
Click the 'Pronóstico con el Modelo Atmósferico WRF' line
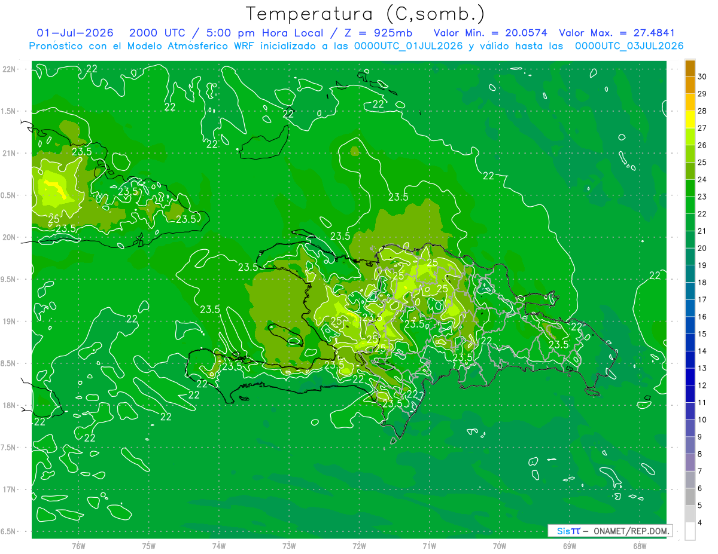(x=356, y=45)
